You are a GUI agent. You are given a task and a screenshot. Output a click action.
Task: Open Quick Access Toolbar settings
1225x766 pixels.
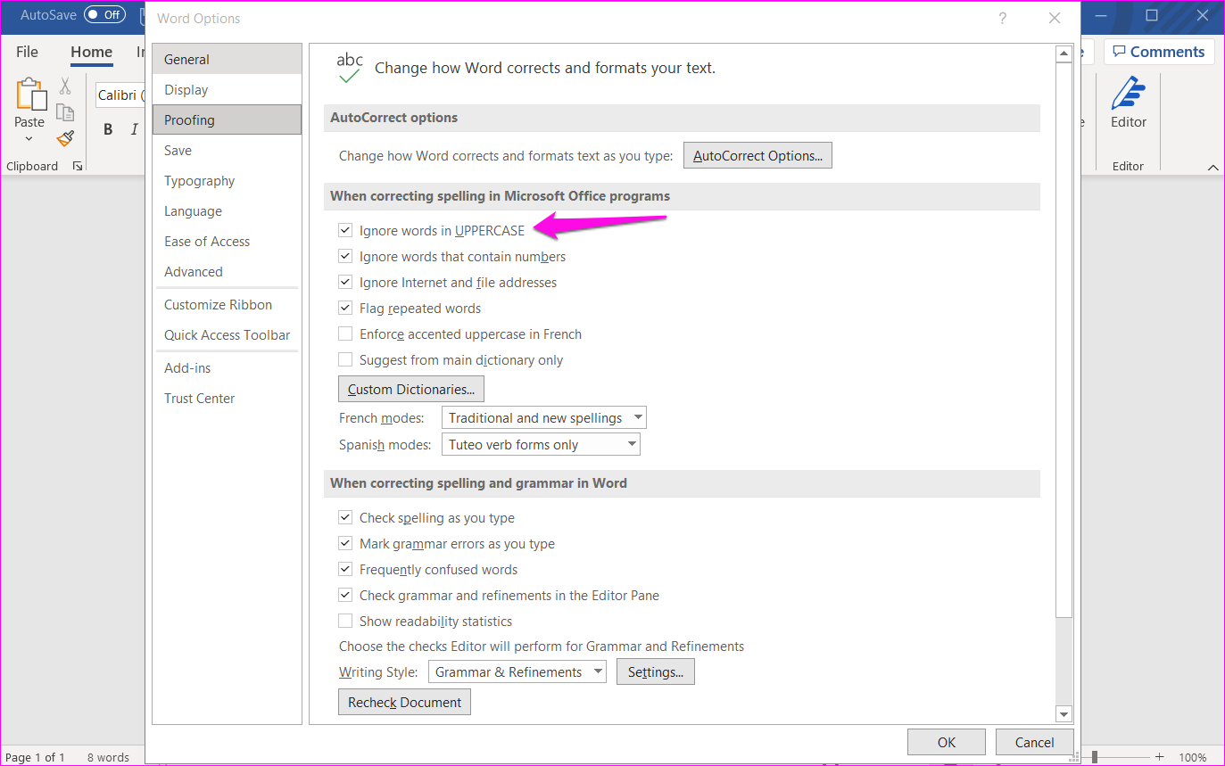click(x=227, y=334)
